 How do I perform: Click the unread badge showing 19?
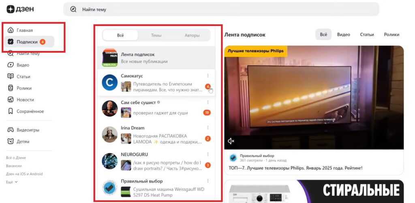[207, 113]
